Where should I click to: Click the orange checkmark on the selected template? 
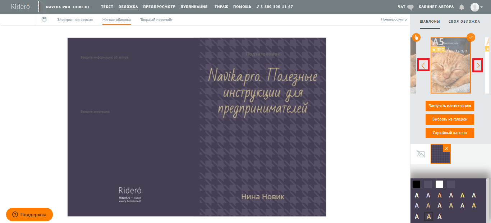click(x=471, y=37)
